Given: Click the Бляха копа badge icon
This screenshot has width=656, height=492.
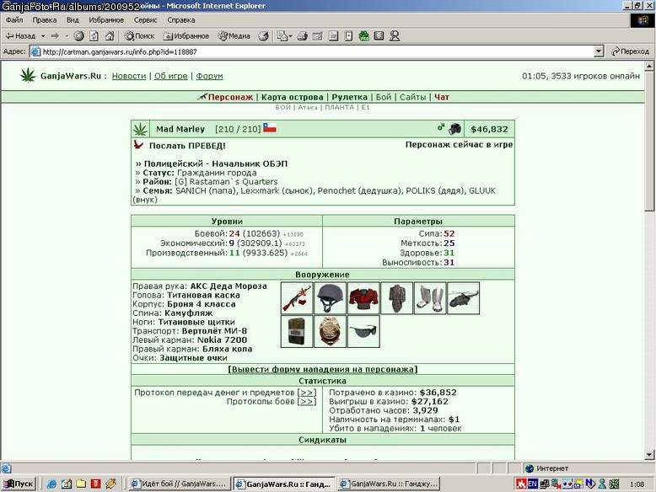Looking at the screenshot, I should pyautogui.click(x=330, y=331).
